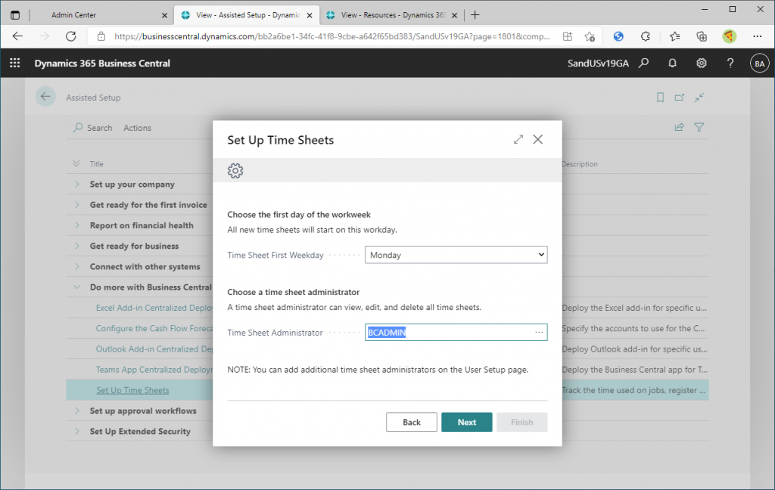Image resolution: width=775 pixels, height=490 pixels.
Task: Close the View - Resources tab
Action: [x=454, y=15]
